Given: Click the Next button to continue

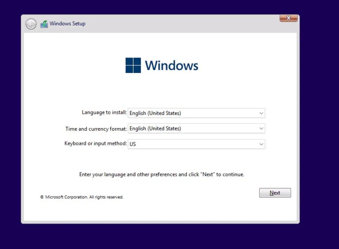Looking at the screenshot, I should (275, 193).
